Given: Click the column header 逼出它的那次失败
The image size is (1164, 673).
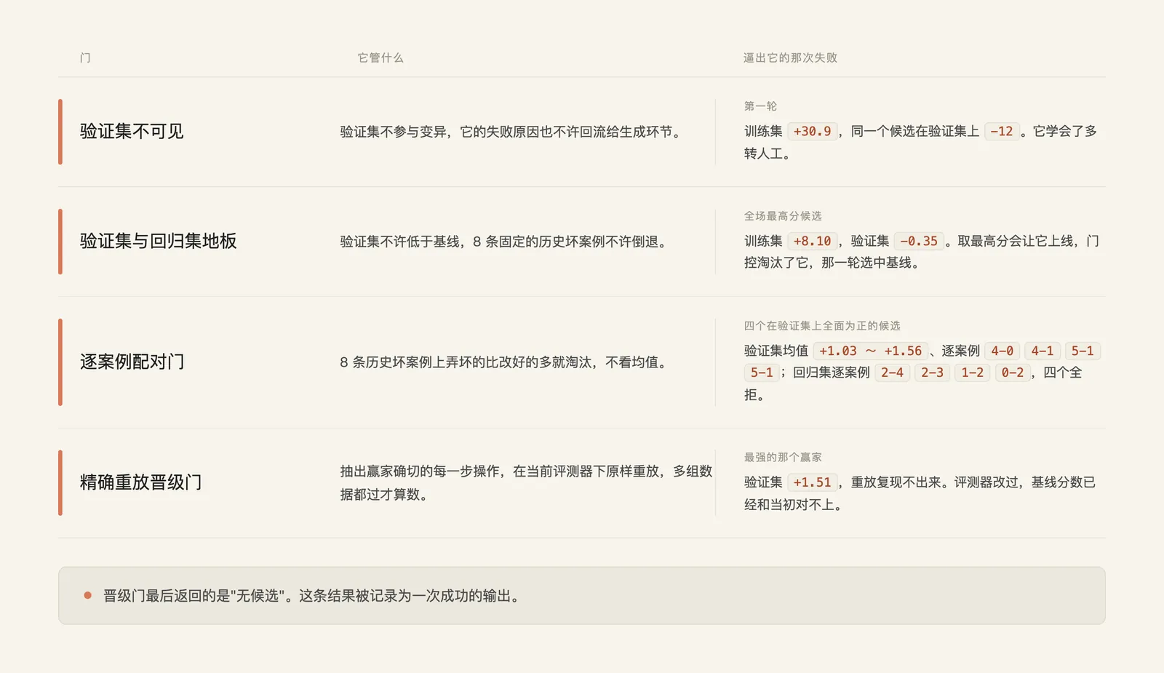Looking at the screenshot, I should click(790, 57).
